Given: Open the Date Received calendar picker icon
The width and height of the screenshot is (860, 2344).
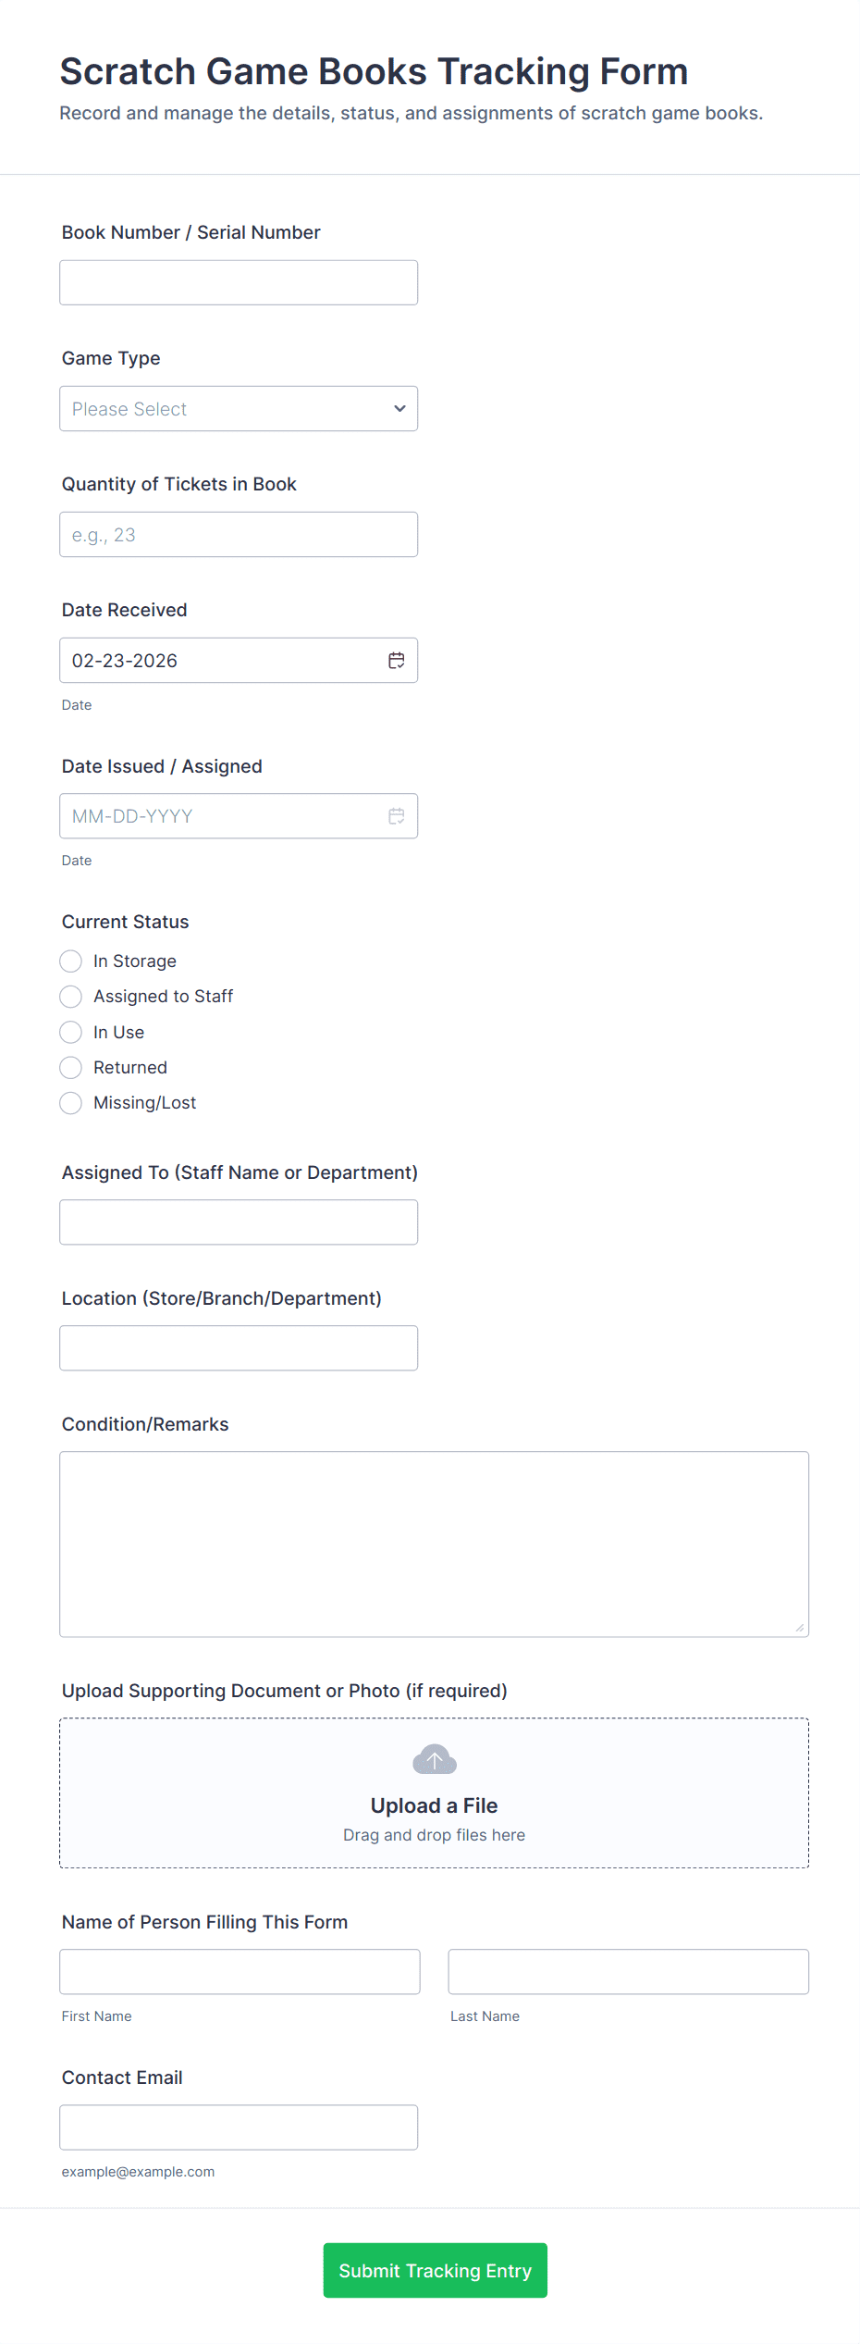Looking at the screenshot, I should (x=396, y=661).
